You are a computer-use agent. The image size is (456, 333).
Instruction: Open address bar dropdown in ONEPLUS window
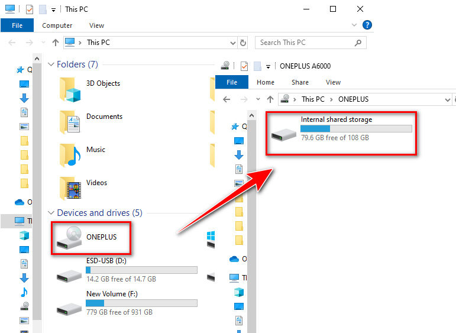447,100
